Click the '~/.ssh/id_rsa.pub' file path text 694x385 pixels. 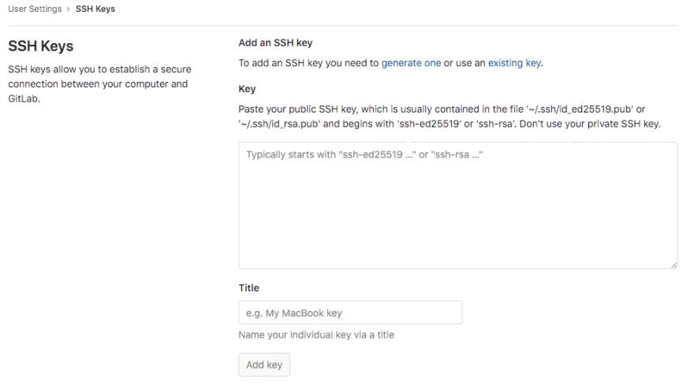pos(279,124)
